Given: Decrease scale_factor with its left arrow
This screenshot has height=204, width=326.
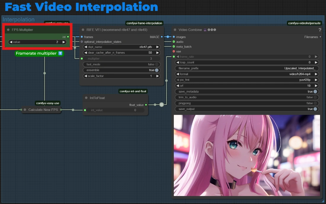Looking at the screenshot, I should pos(86,76).
